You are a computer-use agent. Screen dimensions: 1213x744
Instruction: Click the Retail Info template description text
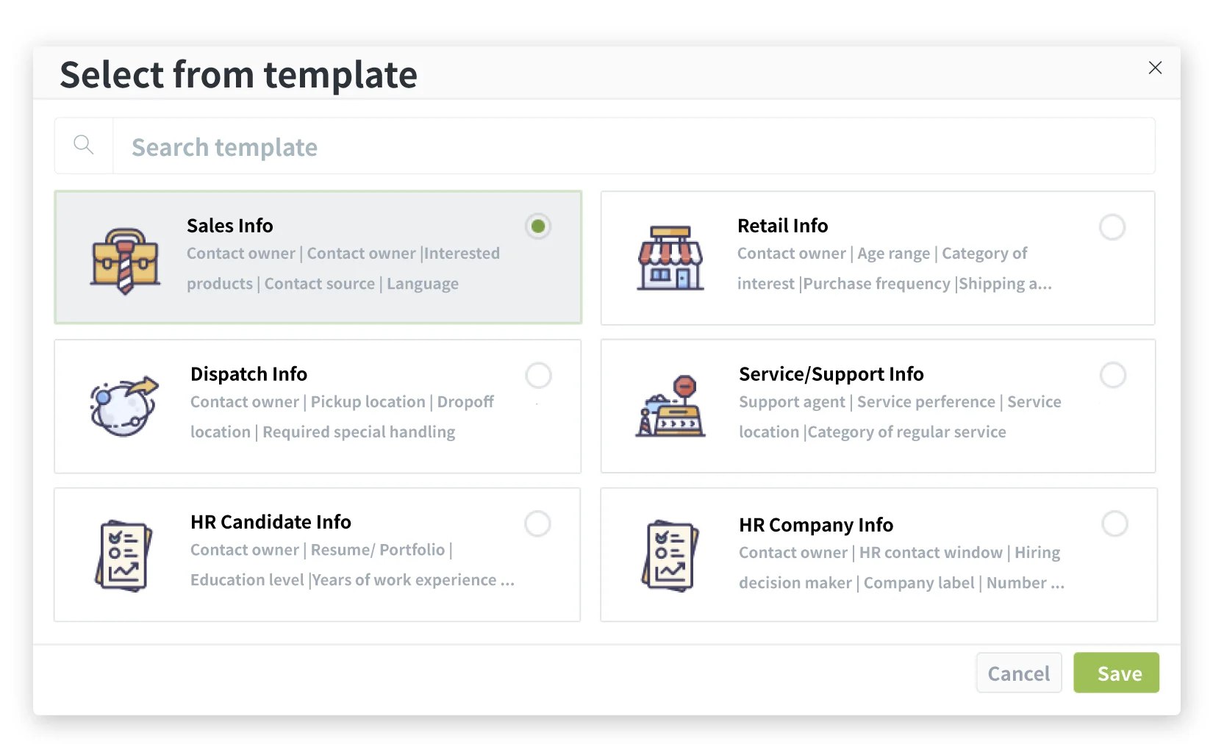[893, 268]
